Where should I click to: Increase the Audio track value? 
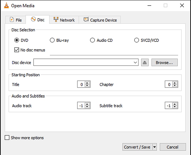click(x=87, y=104)
